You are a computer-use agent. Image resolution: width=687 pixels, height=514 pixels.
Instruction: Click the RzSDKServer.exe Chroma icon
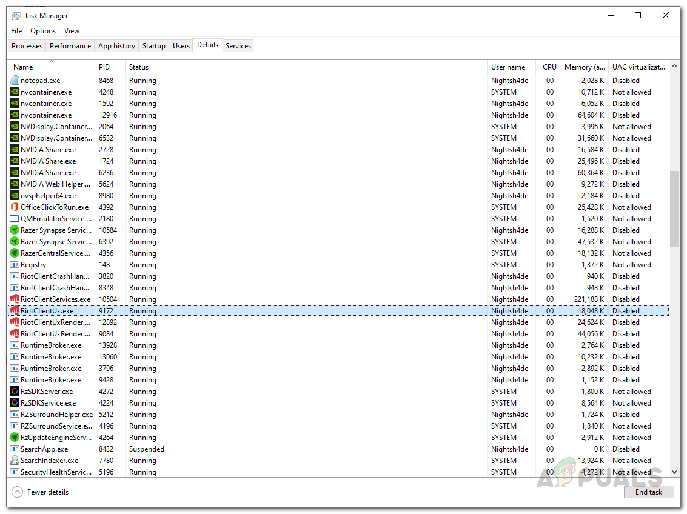tap(15, 392)
